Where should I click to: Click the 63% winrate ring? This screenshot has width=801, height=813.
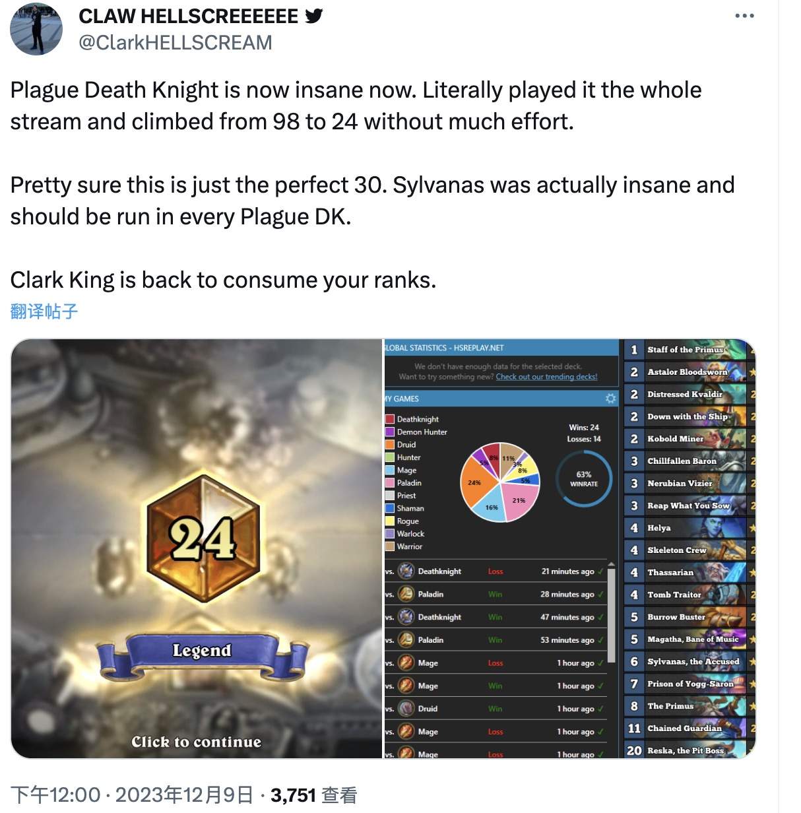[583, 479]
